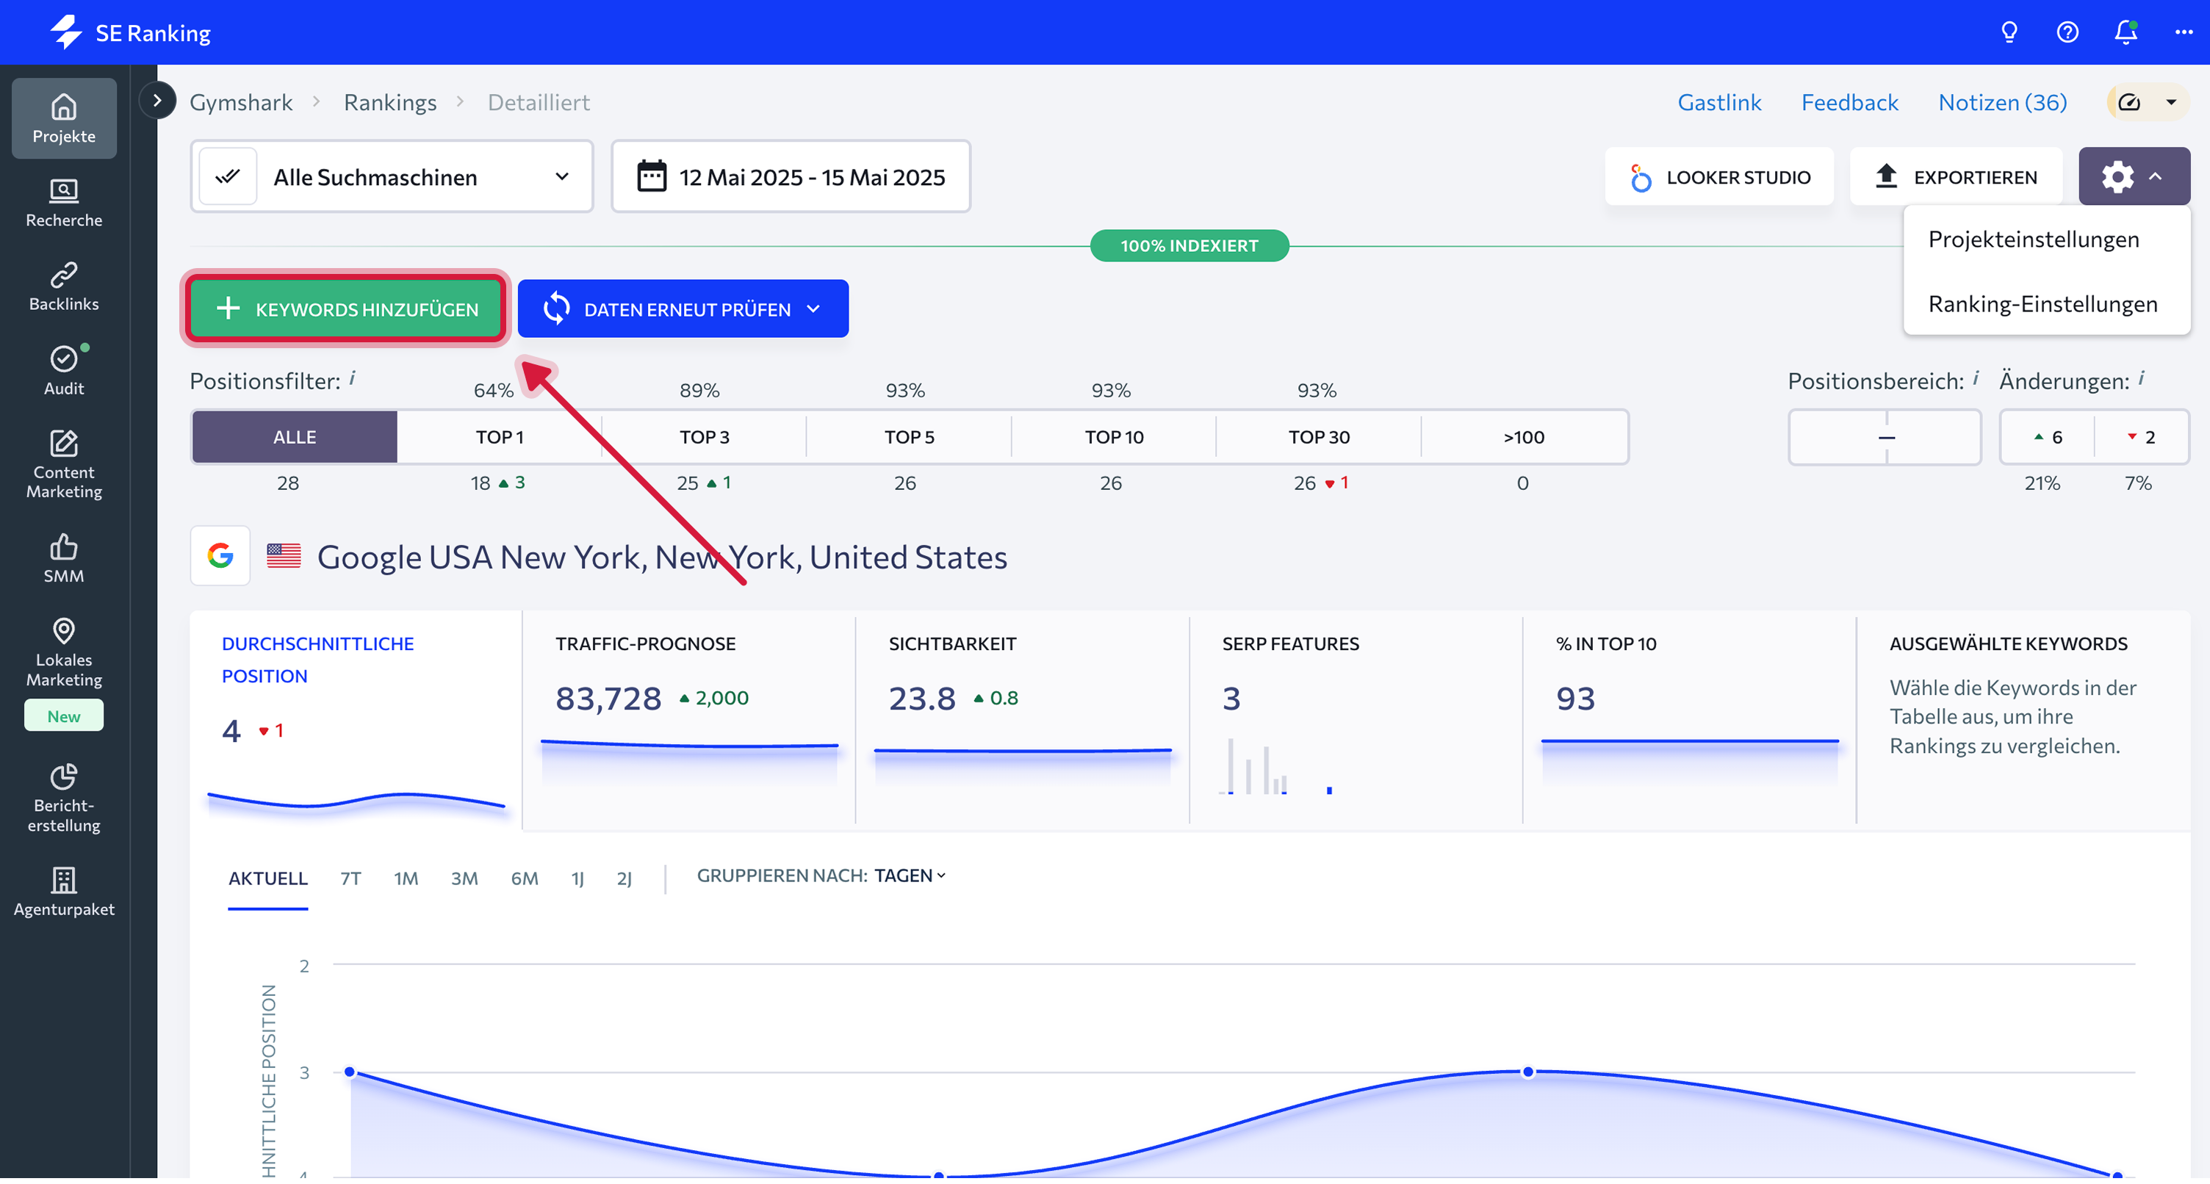Switch to the 2J chart range tab
Viewport: 2210px width, 1184px height.
click(x=625, y=879)
